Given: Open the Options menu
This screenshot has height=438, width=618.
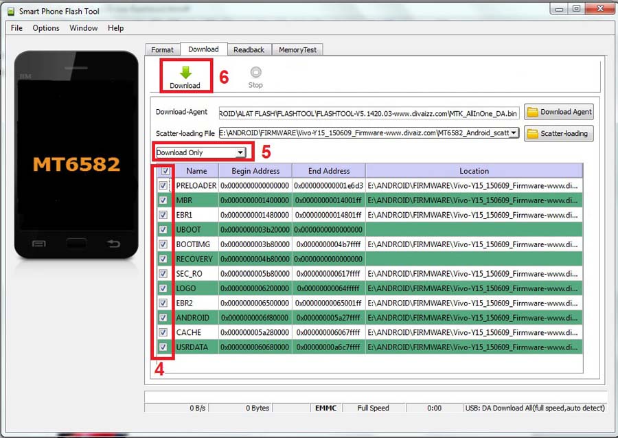Looking at the screenshot, I should pos(46,28).
